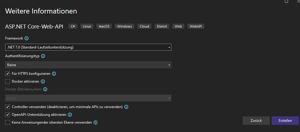Show info for Controller verwenden option
The width and height of the screenshot is (300, 132).
(126, 107)
